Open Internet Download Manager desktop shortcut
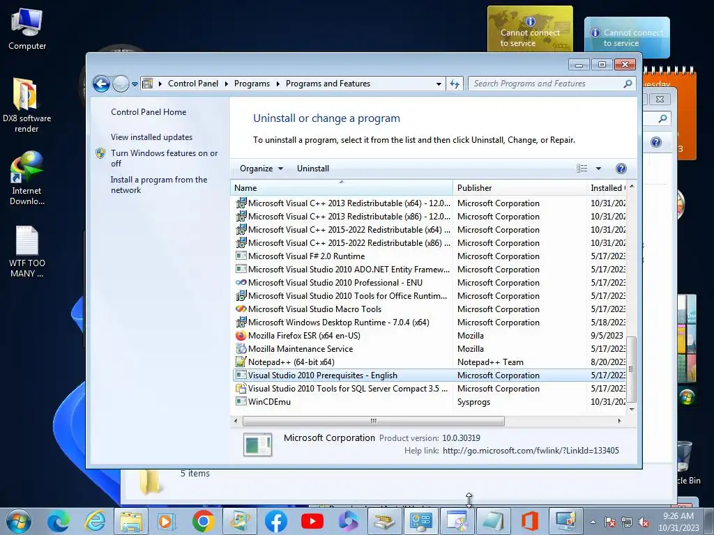 click(x=26, y=178)
